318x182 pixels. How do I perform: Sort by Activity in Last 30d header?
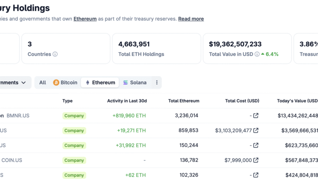pos(127,101)
